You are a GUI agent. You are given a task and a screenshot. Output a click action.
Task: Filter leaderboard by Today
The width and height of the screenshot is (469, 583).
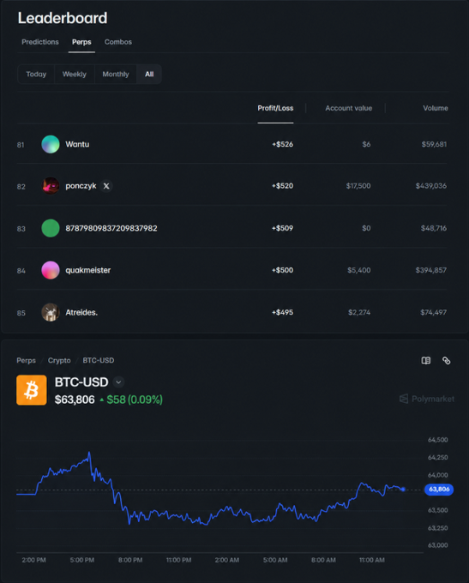point(36,74)
